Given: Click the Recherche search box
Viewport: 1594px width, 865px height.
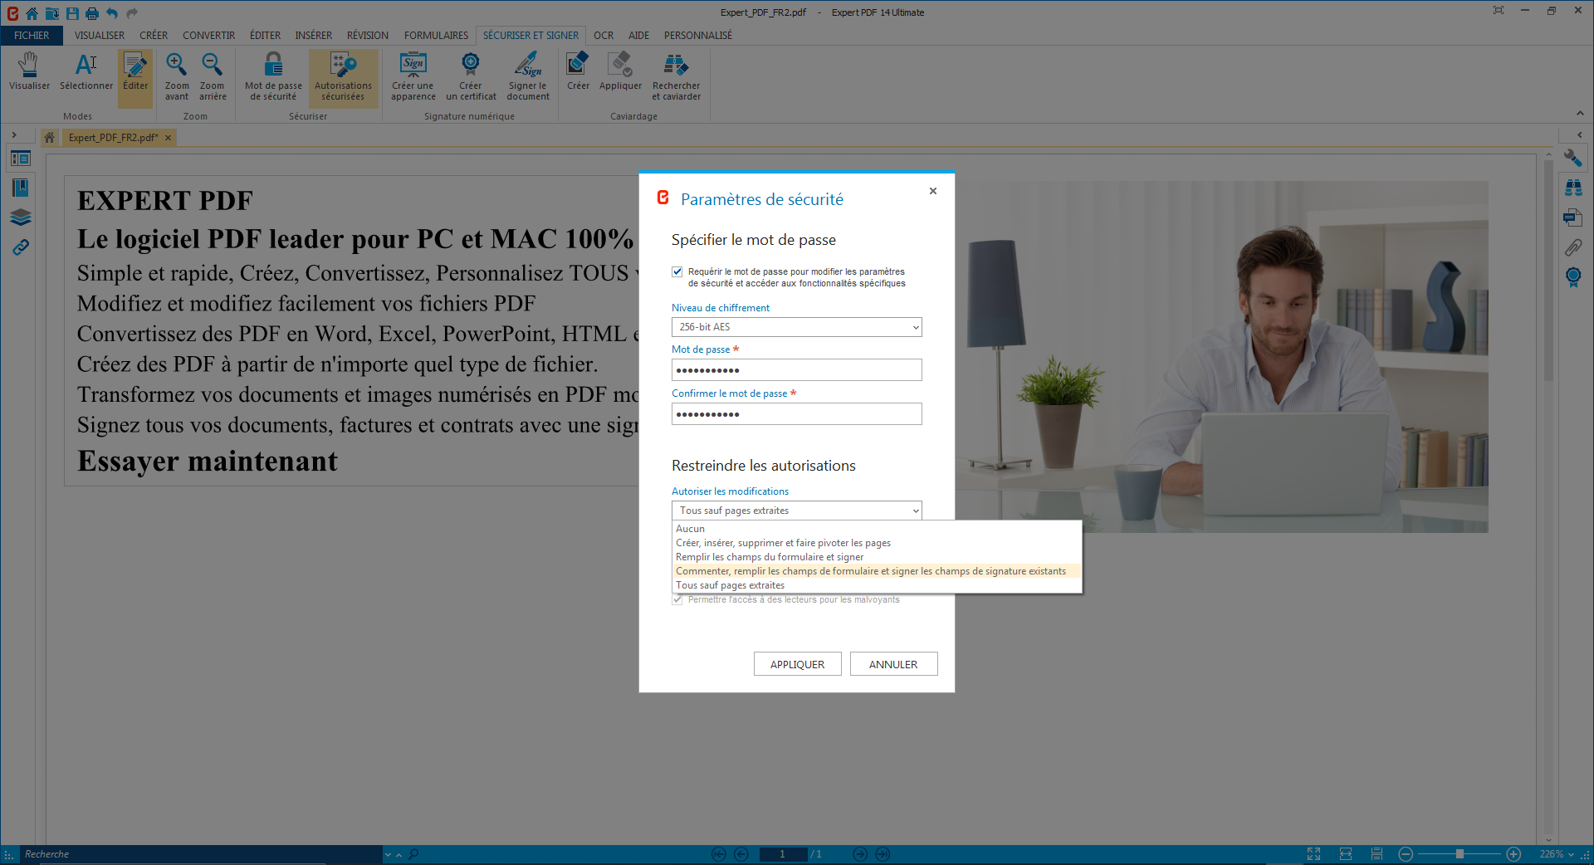Looking at the screenshot, I should 200,854.
